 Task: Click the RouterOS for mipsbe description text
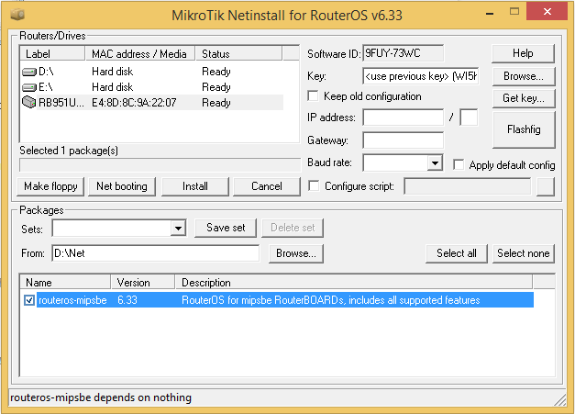(331, 300)
